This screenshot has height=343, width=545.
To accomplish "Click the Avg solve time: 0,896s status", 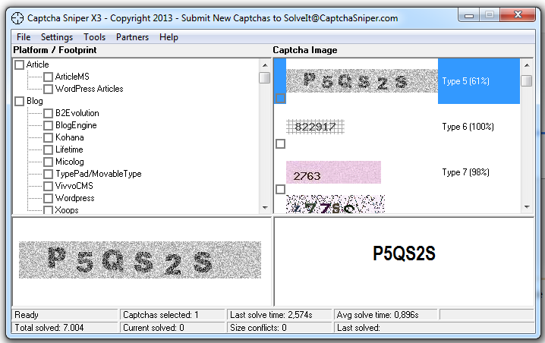I will pyautogui.click(x=386, y=315).
